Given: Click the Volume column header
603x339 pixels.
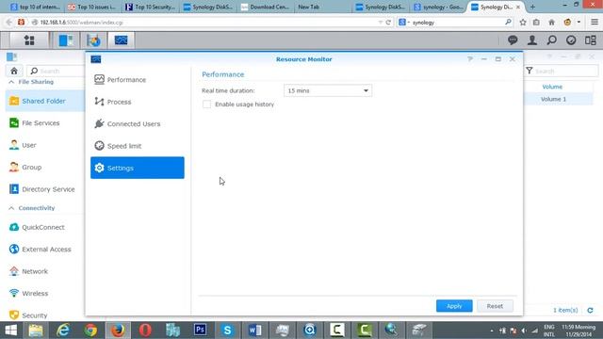Looking at the screenshot, I should (x=552, y=87).
